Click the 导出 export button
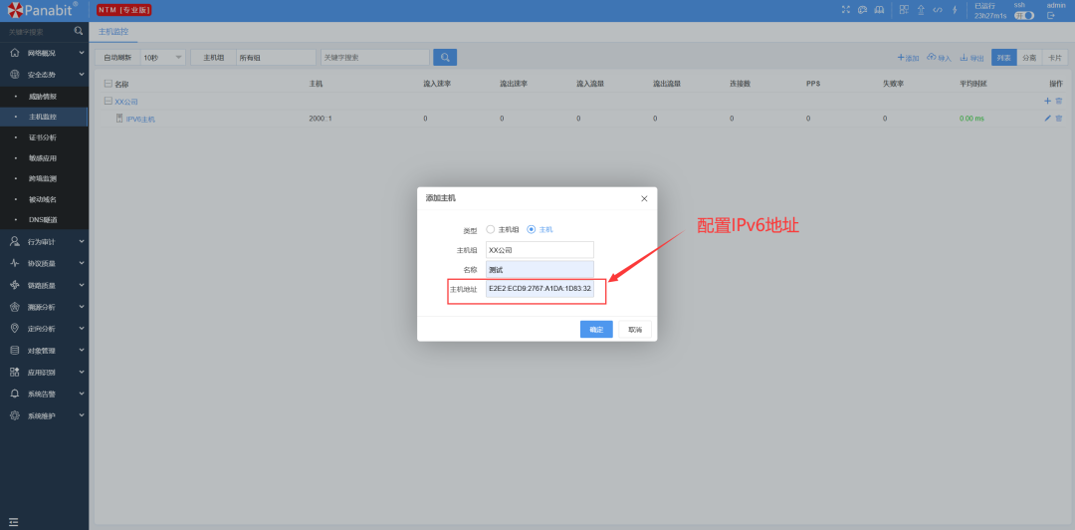This screenshot has width=1075, height=530. [972, 59]
